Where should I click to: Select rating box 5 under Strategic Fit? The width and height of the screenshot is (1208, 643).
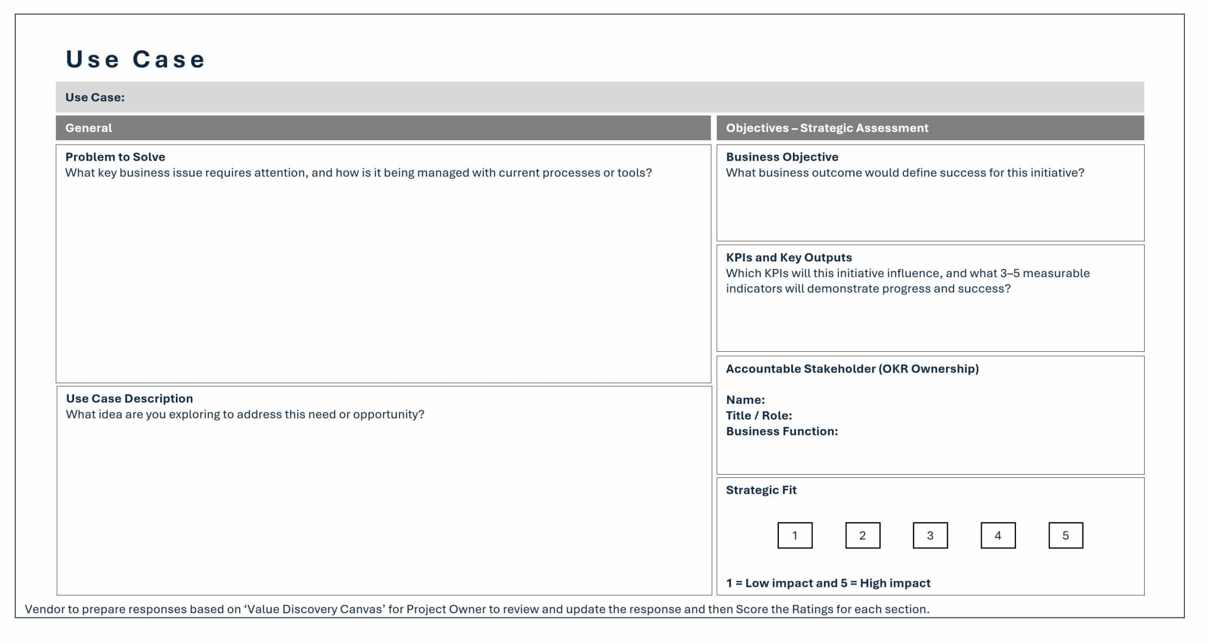coord(1065,536)
